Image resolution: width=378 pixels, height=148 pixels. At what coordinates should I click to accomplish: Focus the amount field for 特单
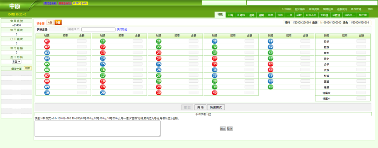point(361,41)
